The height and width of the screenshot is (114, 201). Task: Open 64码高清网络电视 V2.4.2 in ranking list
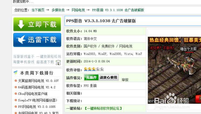(x=37, y=87)
